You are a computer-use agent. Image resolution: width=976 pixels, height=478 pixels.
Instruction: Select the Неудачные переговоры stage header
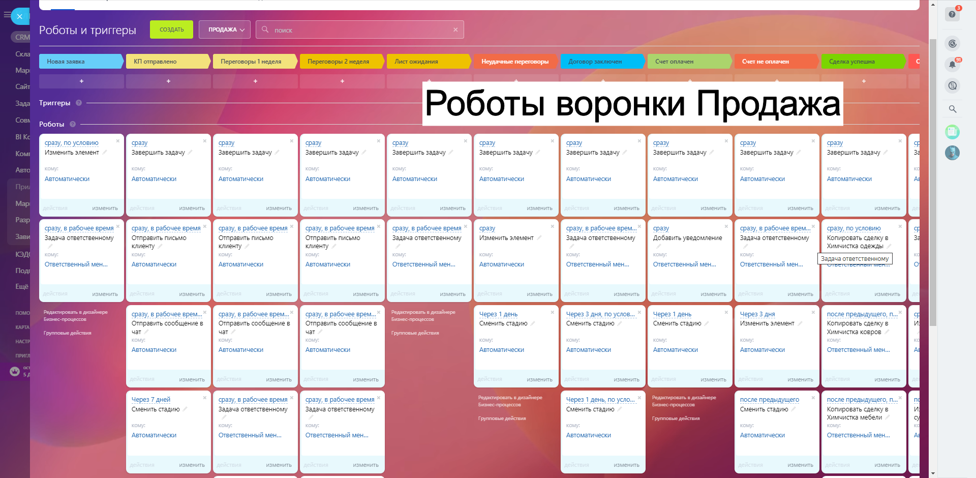coord(515,62)
